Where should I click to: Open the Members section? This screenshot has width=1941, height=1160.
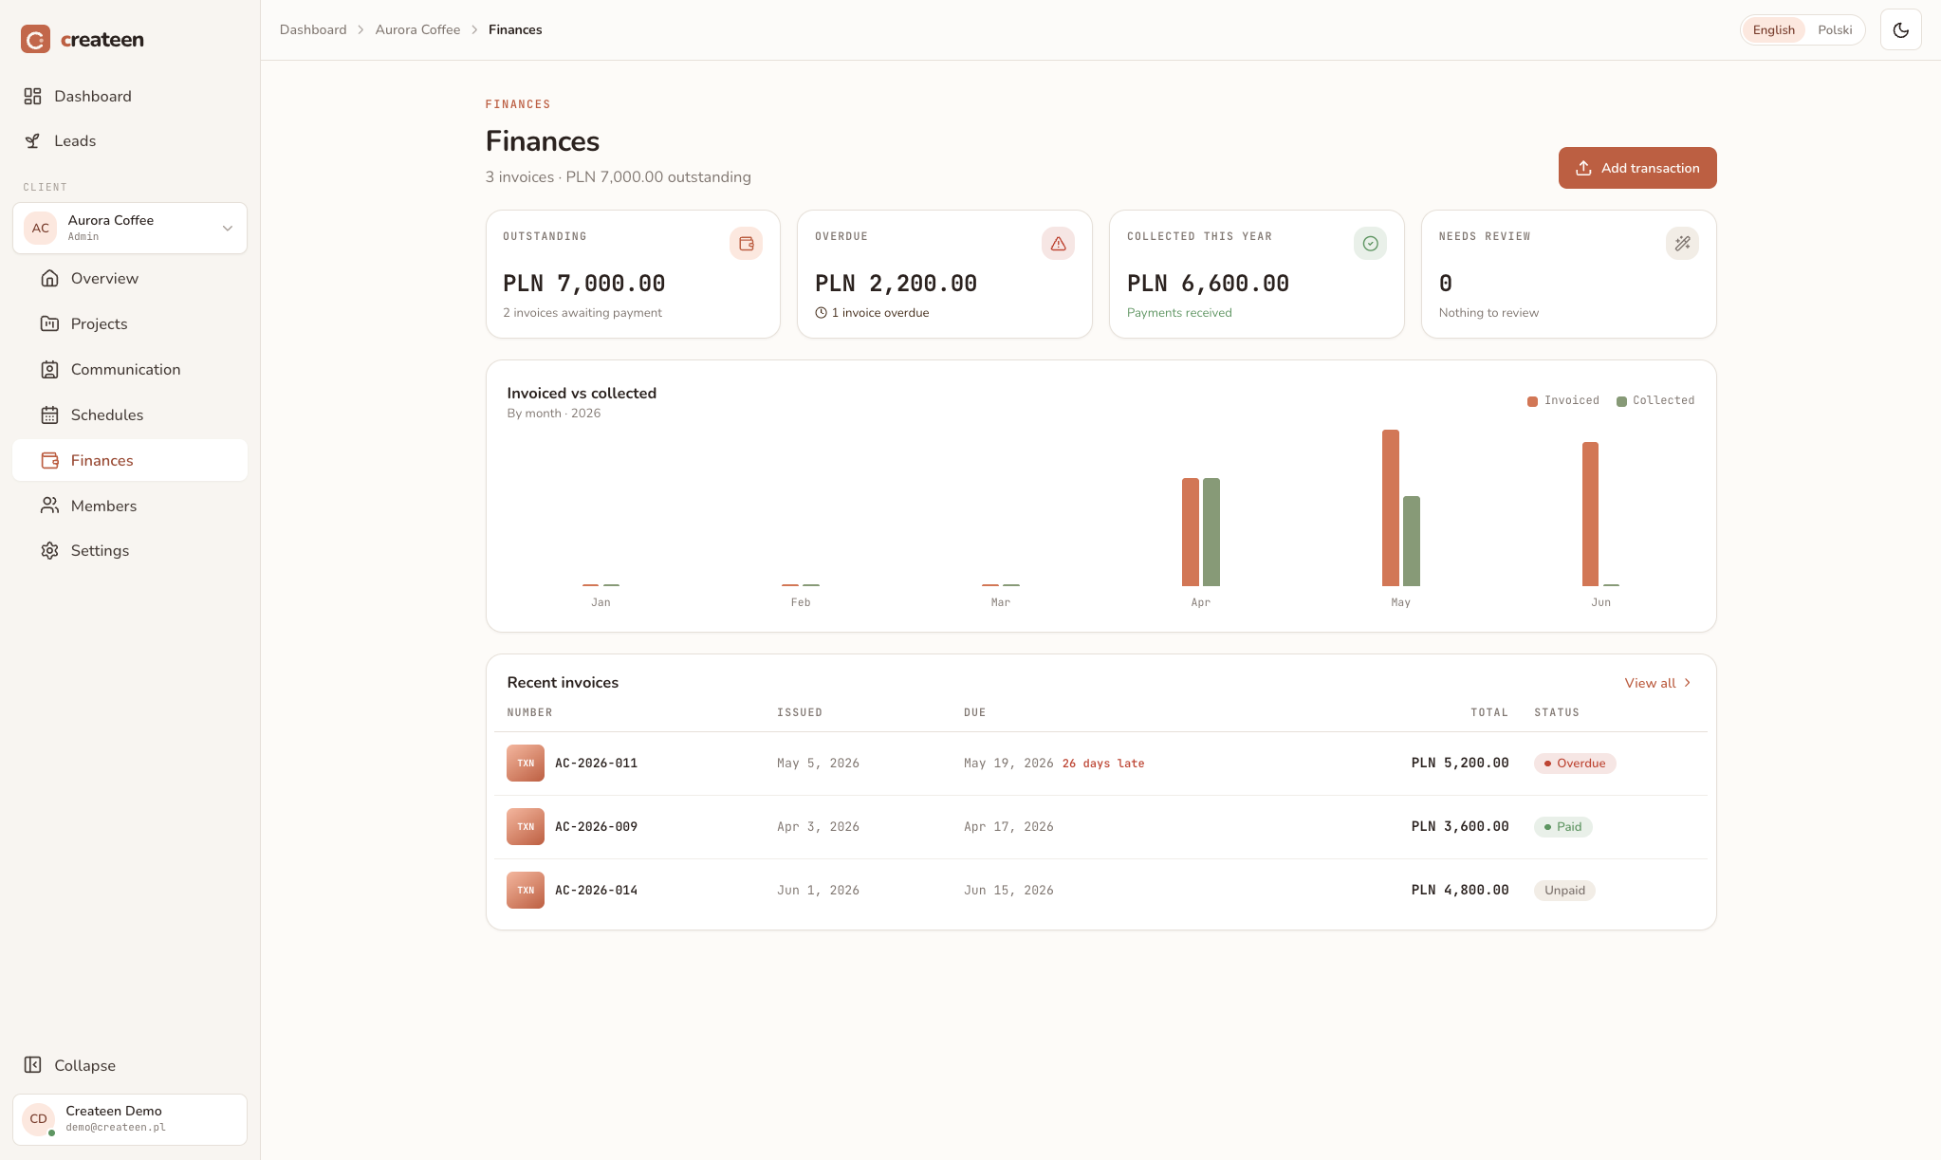(x=130, y=506)
